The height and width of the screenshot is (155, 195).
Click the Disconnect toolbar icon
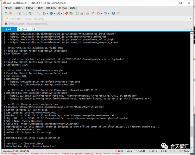(19, 13)
